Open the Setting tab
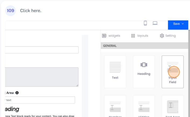 pyautogui.click(x=168, y=36)
